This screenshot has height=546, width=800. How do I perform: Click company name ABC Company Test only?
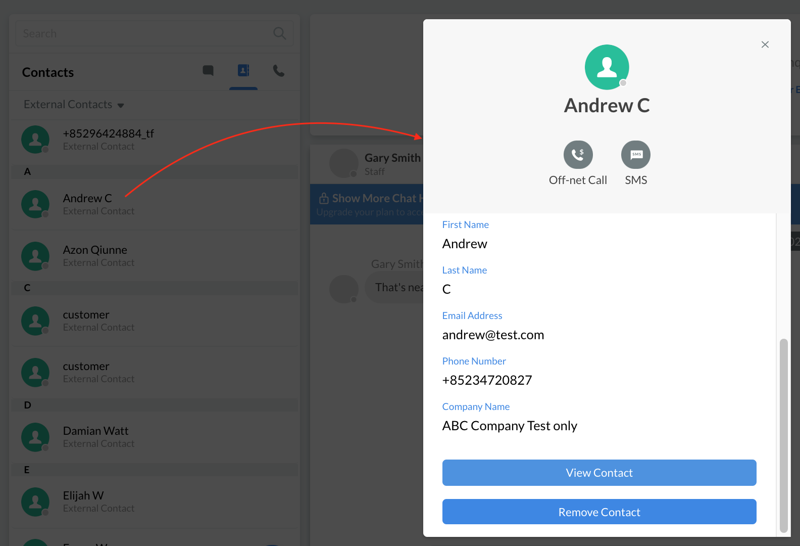click(x=510, y=426)
